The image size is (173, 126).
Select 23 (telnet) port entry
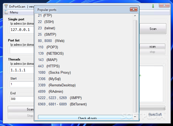[x=47, y=28]
